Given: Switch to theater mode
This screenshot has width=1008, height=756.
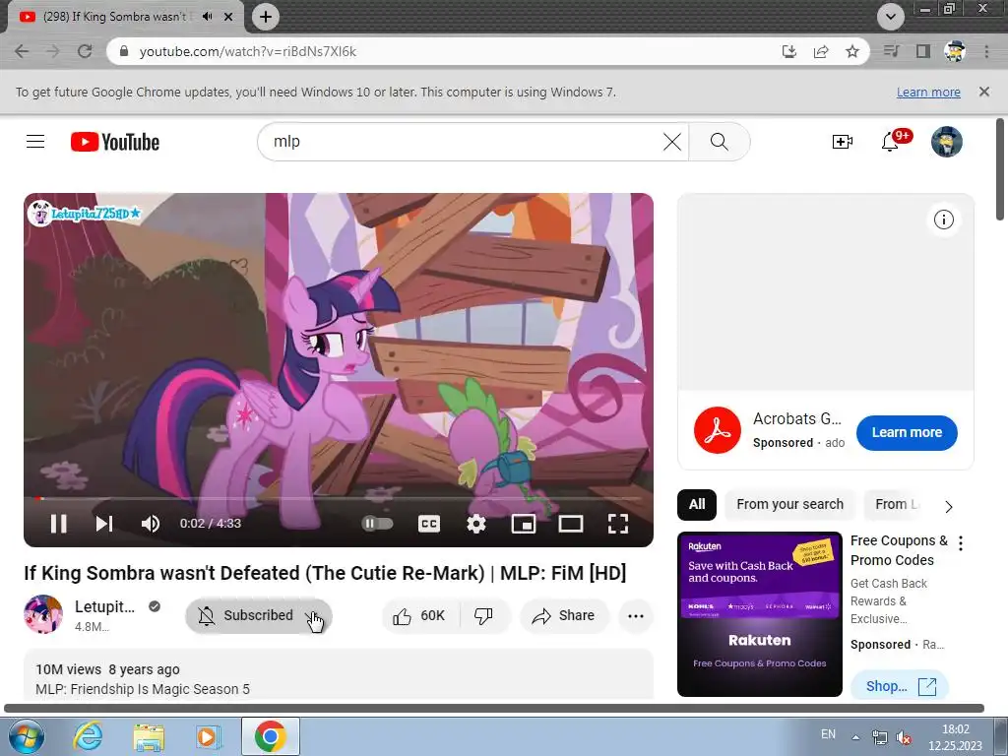Looking at the screenshot, I should [570, 524].
